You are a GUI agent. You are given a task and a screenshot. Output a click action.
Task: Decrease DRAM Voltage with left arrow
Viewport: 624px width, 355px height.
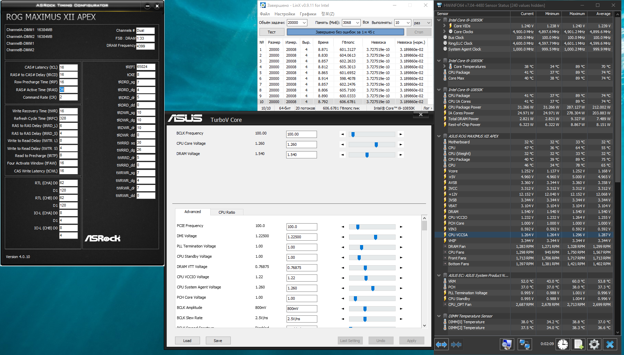coord(343,155)
